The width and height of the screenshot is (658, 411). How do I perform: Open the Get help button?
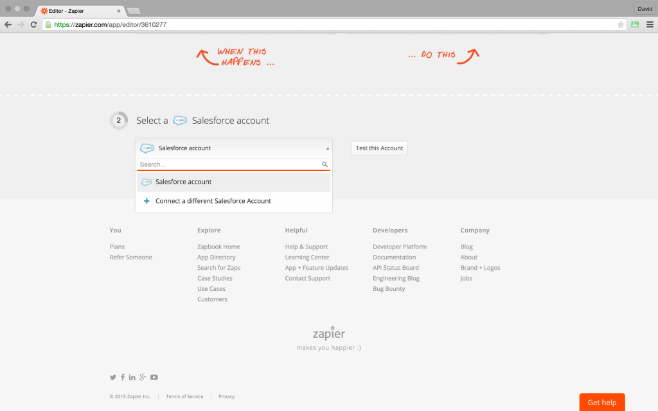coord(602,402)
